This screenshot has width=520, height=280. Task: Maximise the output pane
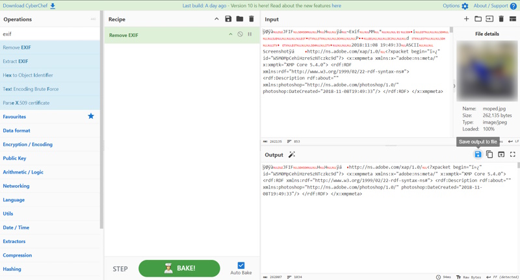coord(513,155)
